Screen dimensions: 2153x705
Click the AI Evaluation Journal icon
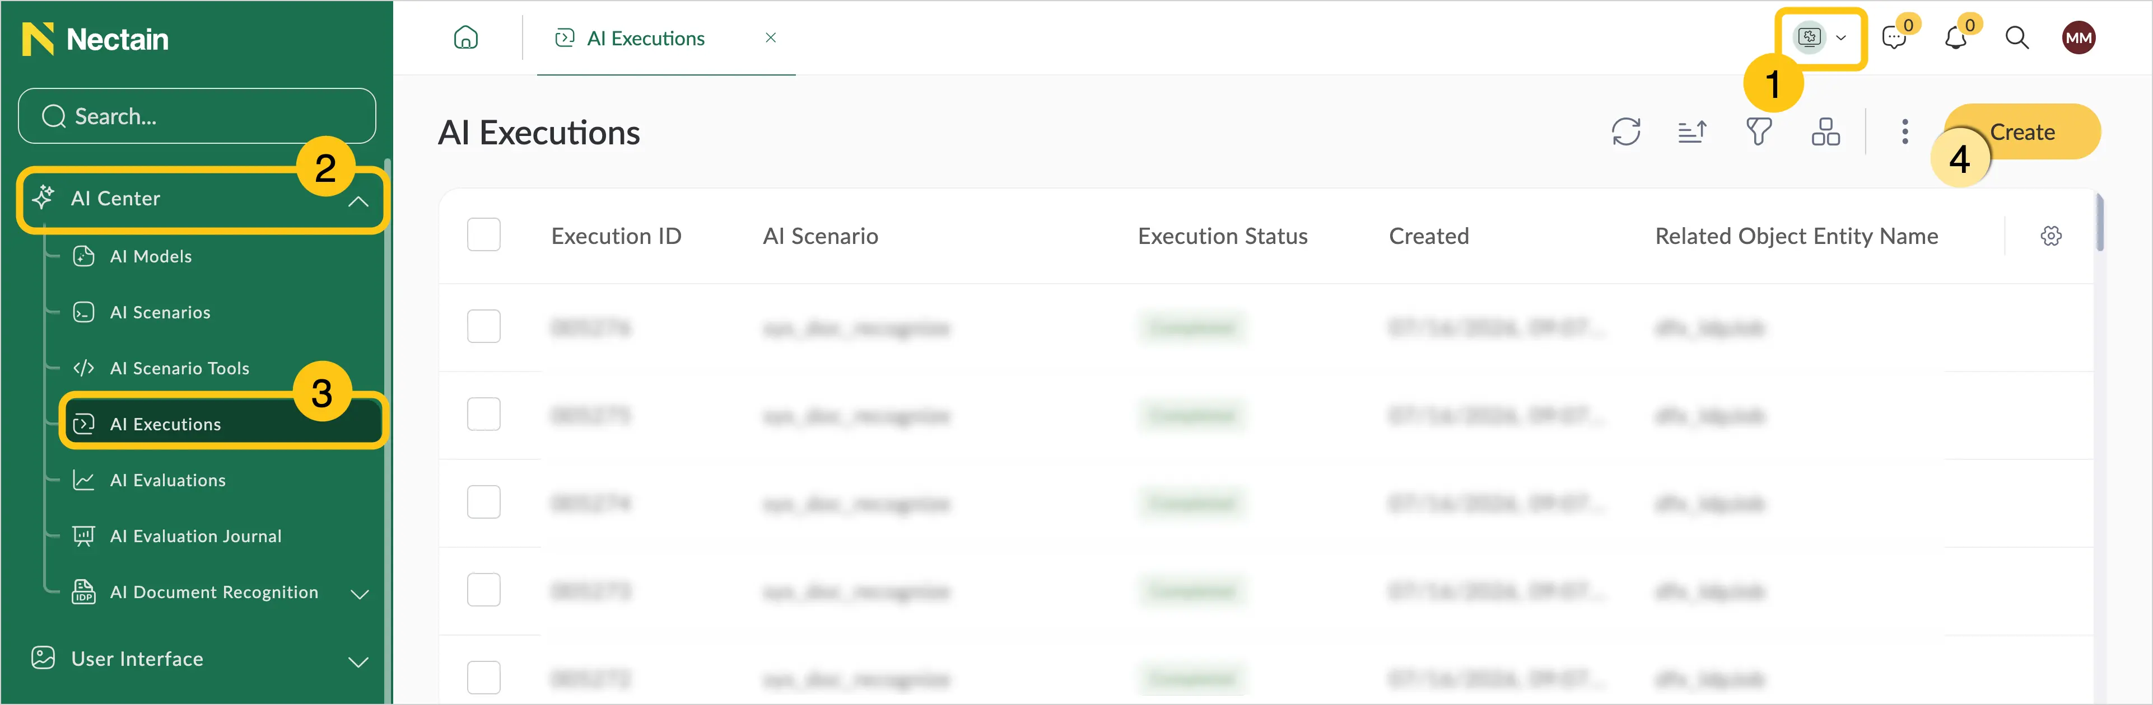[83, 536]
